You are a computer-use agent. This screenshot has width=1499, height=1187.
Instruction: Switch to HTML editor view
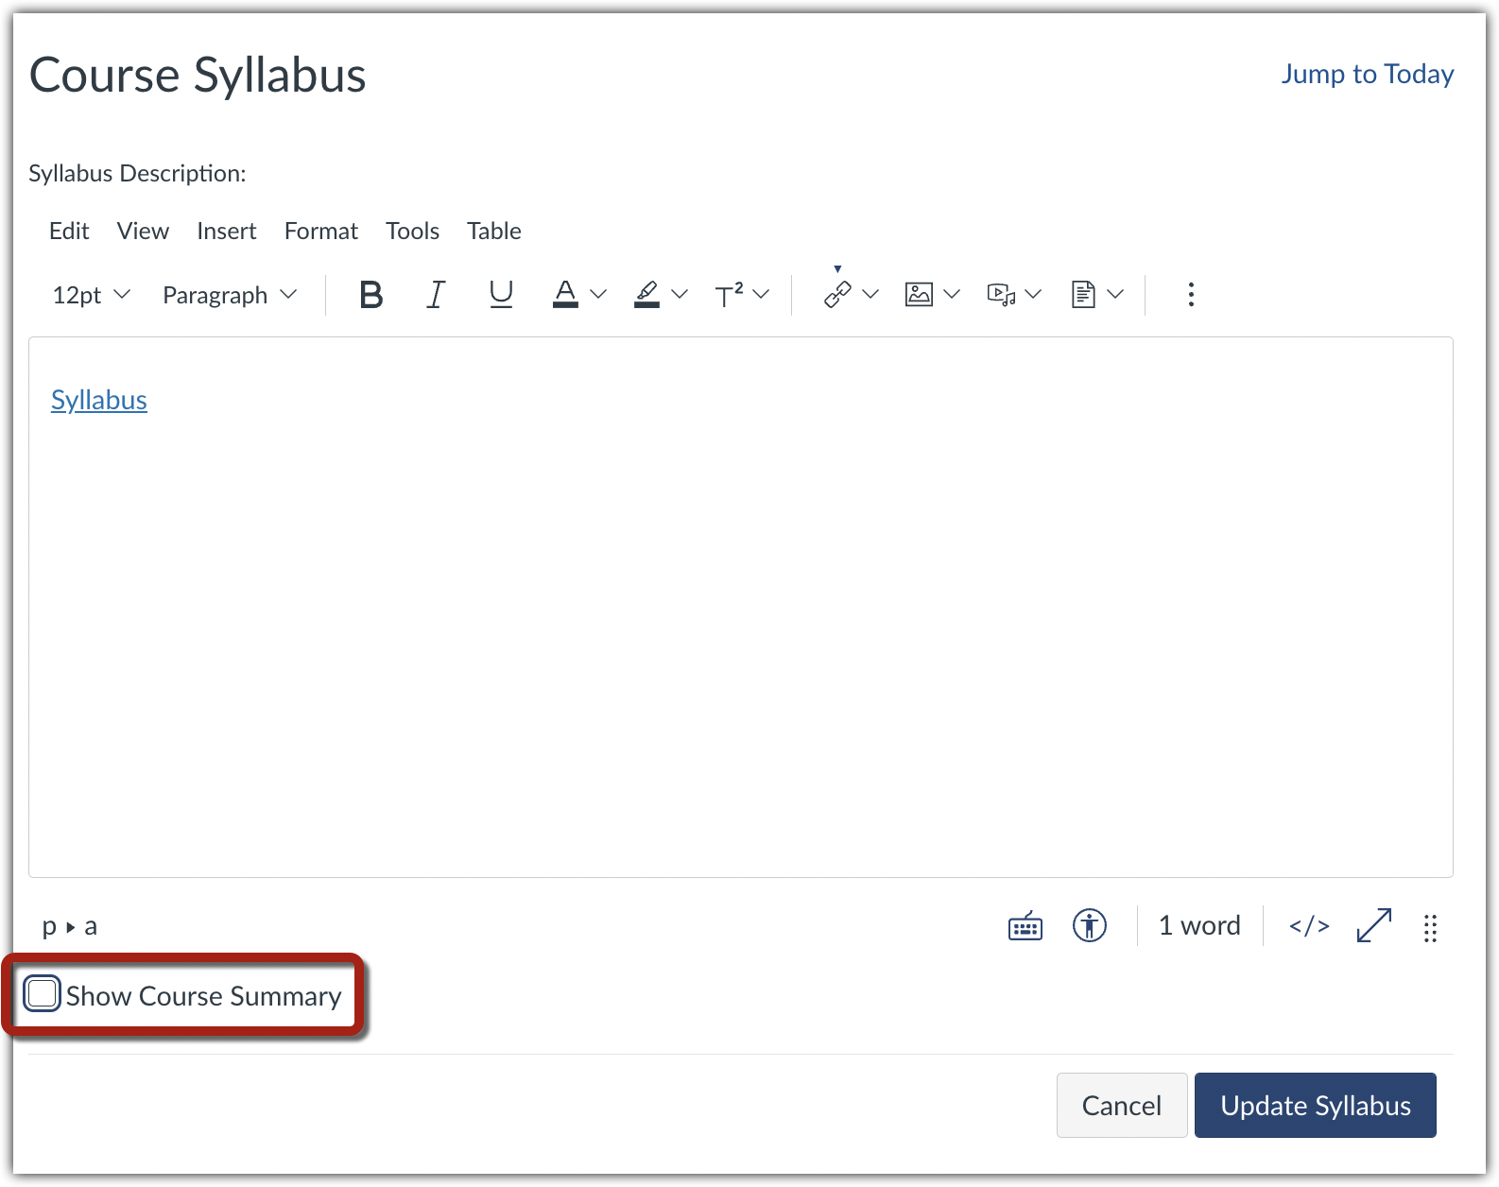point(1309,926)
